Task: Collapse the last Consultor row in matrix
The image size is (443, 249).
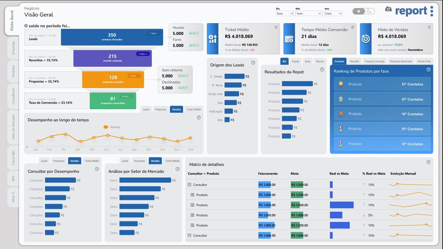Action: pos(189,235)
